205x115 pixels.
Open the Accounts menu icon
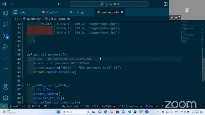click(5, 87)
